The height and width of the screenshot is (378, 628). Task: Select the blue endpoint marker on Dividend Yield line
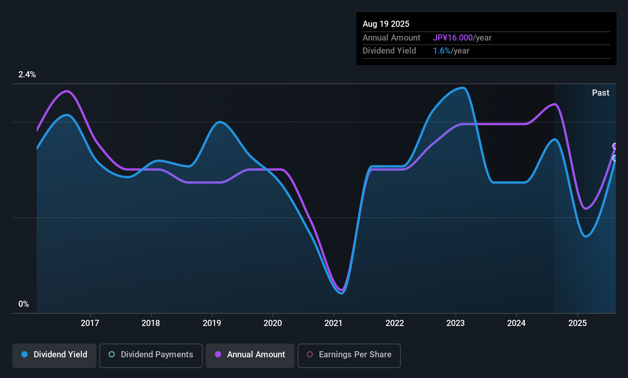coord(615,158)
